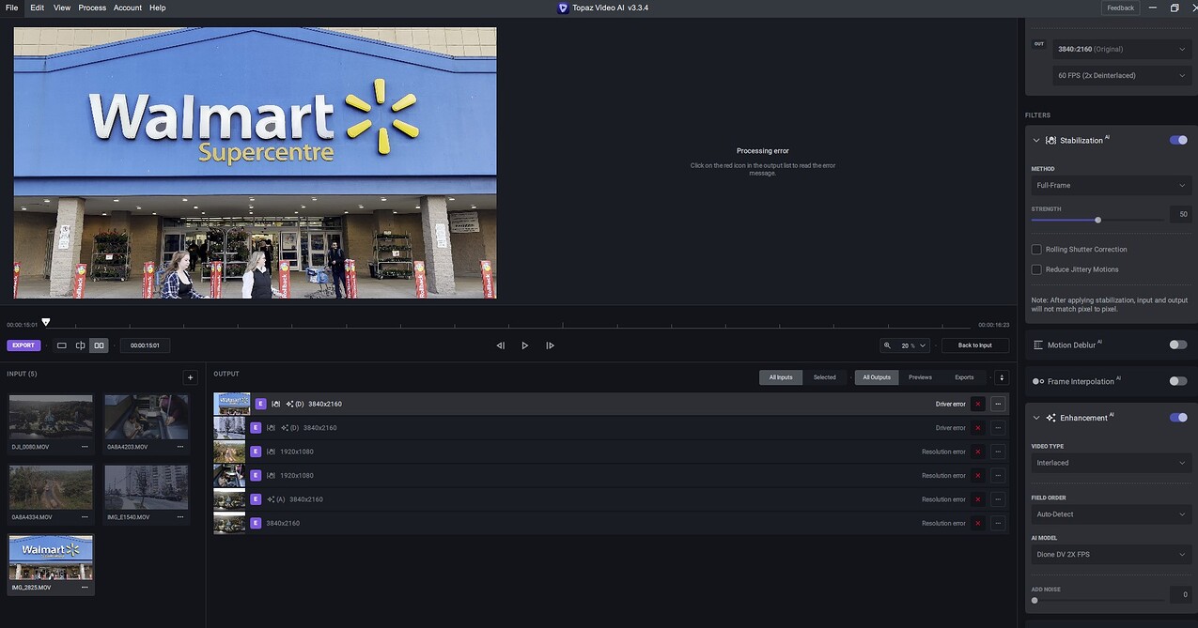This screenshot has height=628, width=1198.
Task: Check Rolling Shutter Correction checkbox
Action: tap(1036, 250)
